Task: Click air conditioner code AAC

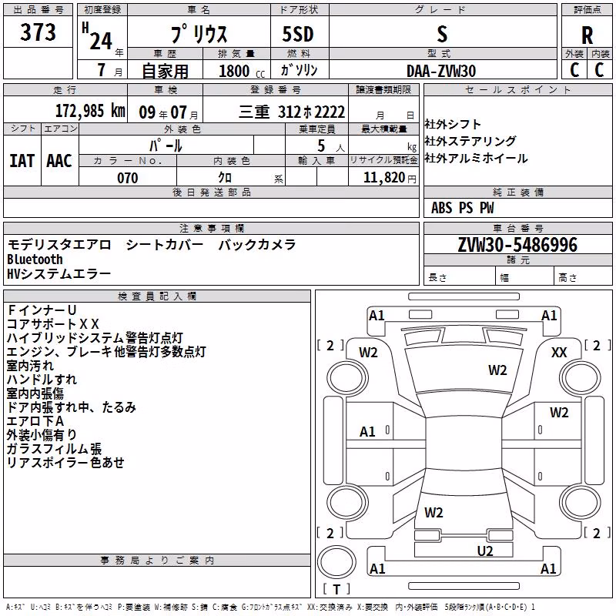Action: 59,161
